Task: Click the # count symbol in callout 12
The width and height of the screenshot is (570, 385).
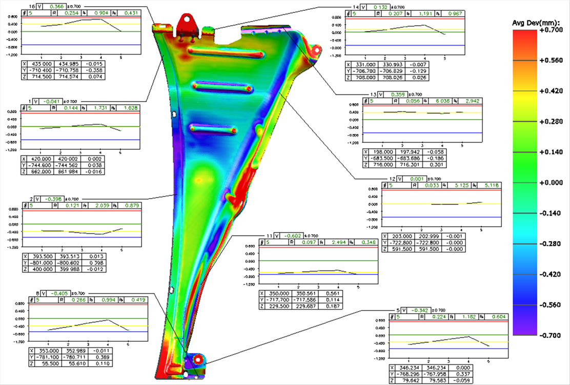Action: point(384,185)
